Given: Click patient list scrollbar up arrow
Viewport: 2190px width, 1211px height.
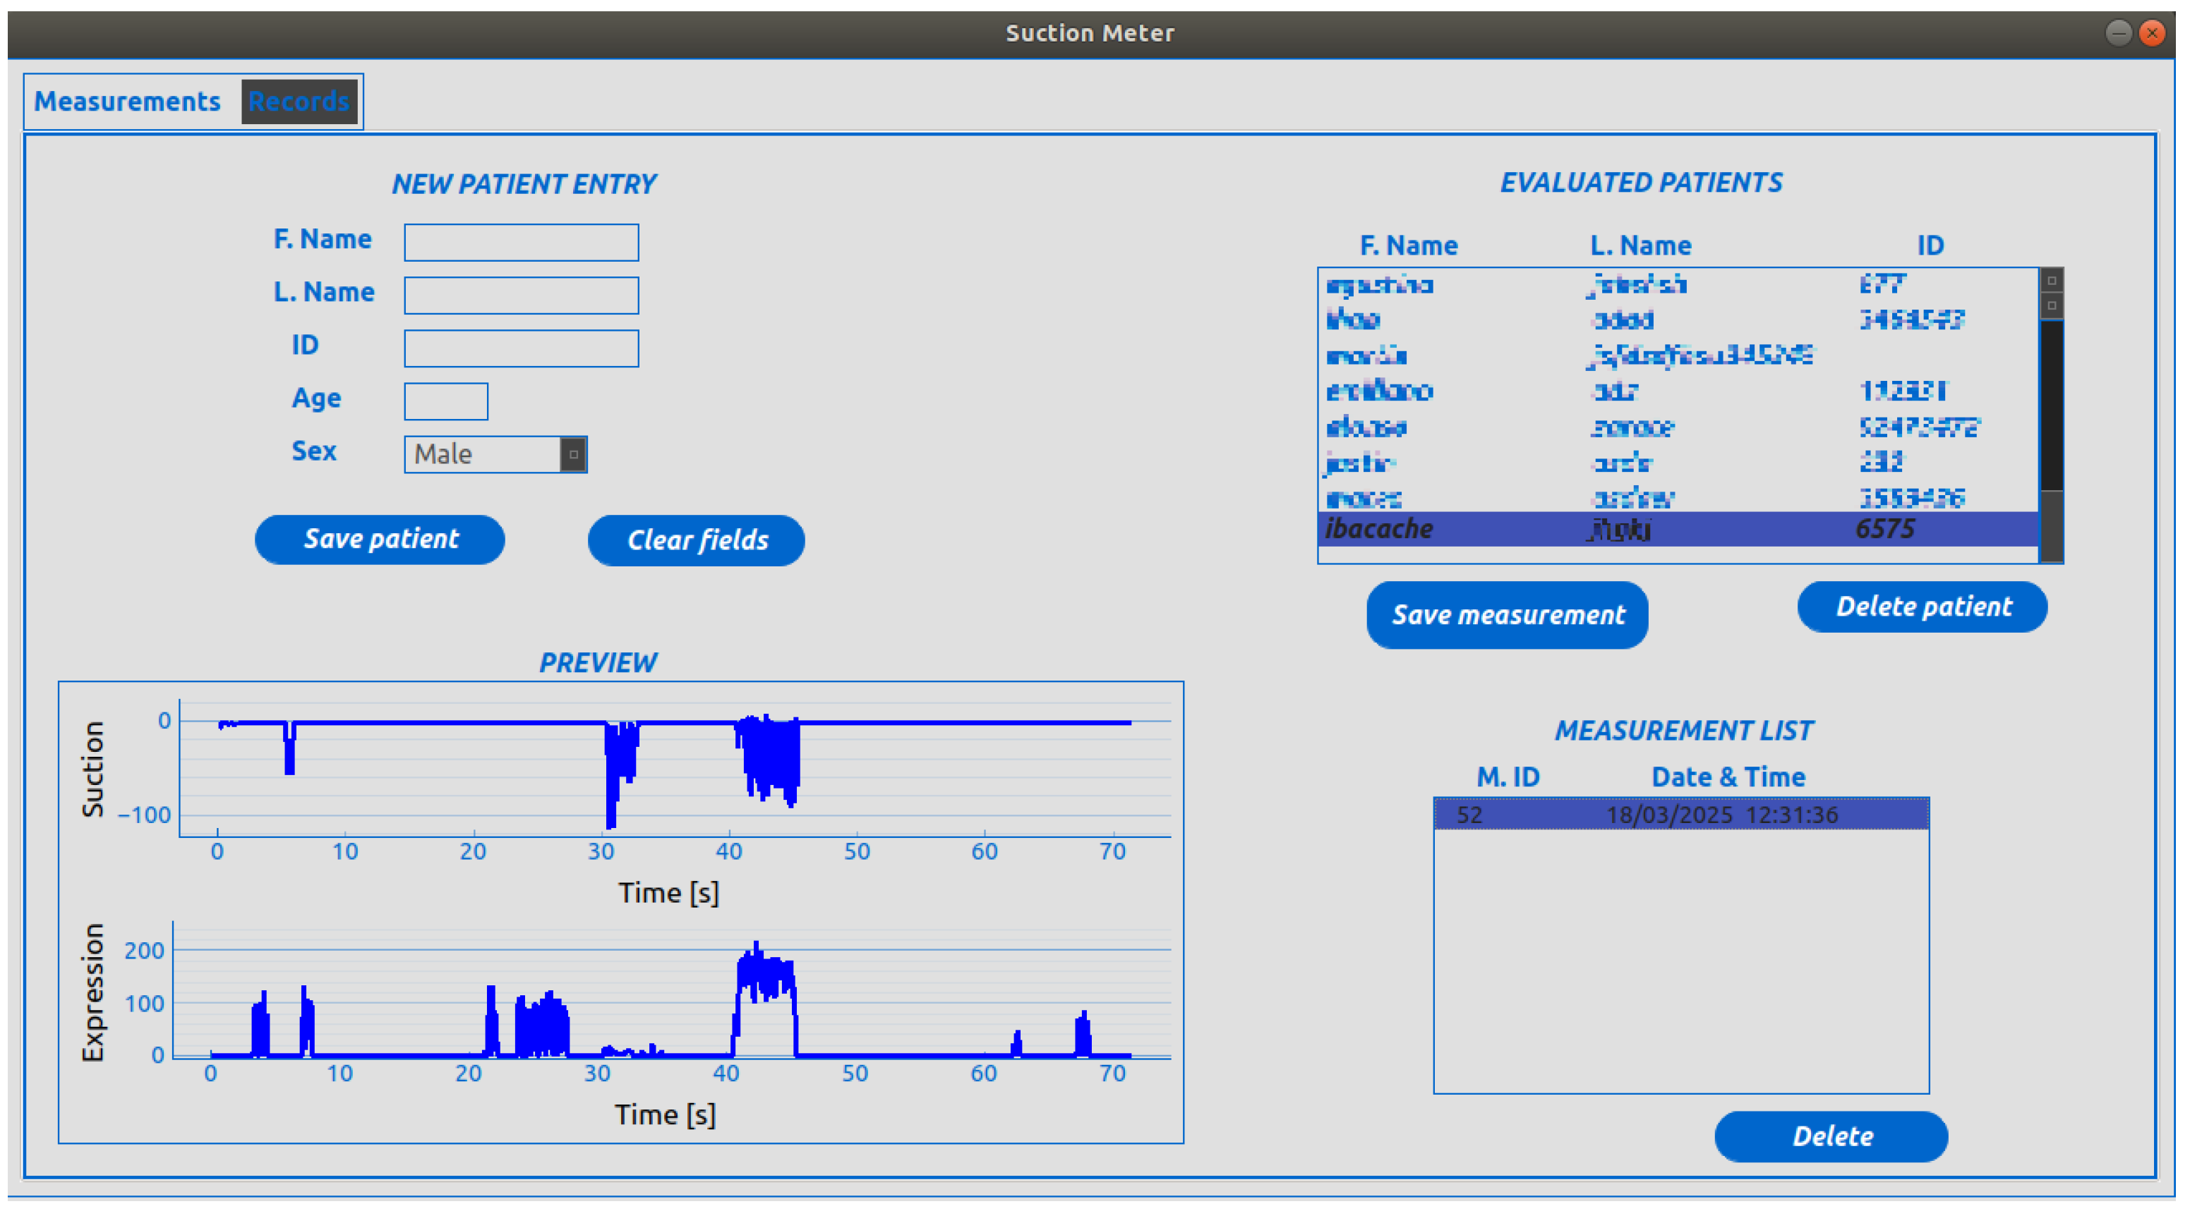Looking at the screenshot, I should tap(2052, 281).
